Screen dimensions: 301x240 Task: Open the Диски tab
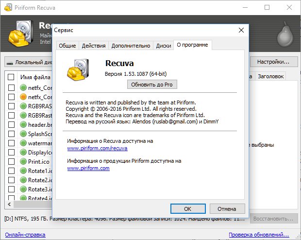click(163, 46)
